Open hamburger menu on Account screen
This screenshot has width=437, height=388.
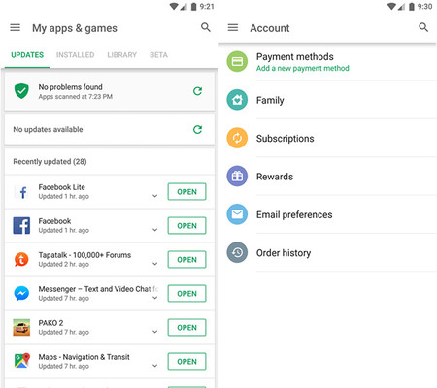(233, 28)
